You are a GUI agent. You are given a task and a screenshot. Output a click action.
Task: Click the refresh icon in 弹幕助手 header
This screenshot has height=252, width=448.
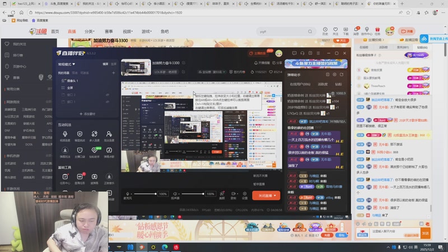342,74
